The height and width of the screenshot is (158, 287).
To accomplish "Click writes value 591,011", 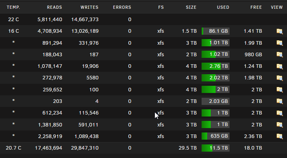I will click(x=89, y=125).
